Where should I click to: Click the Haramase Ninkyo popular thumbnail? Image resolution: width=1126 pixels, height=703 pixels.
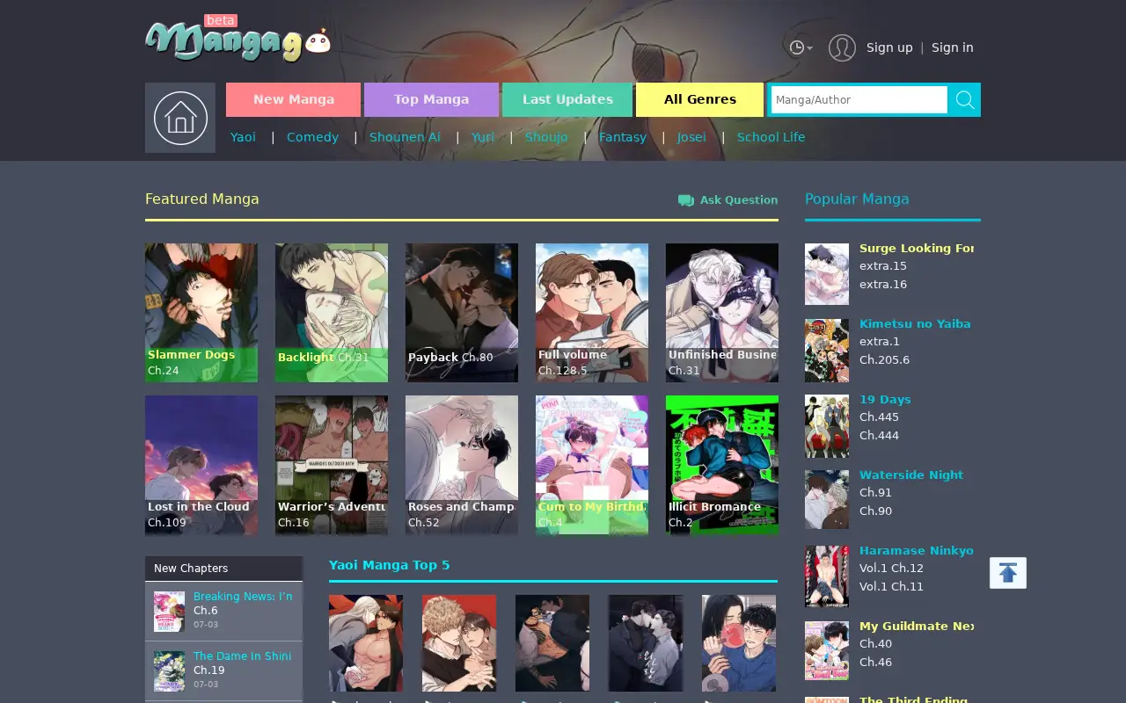[827, 576]
